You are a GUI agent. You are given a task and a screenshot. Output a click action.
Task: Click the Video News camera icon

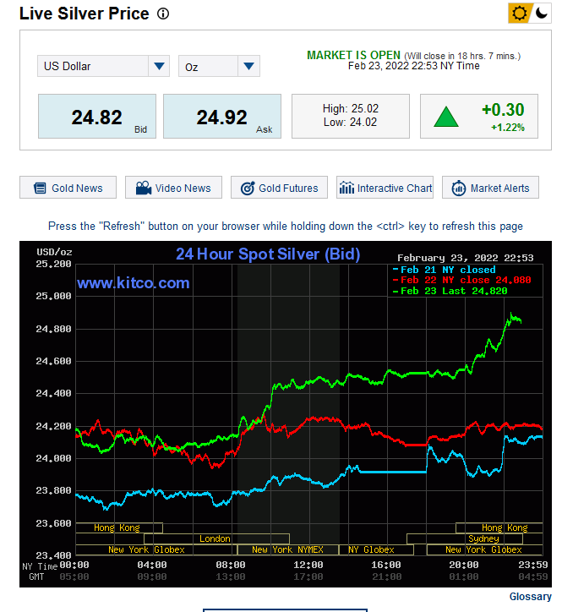pos(144,188)
